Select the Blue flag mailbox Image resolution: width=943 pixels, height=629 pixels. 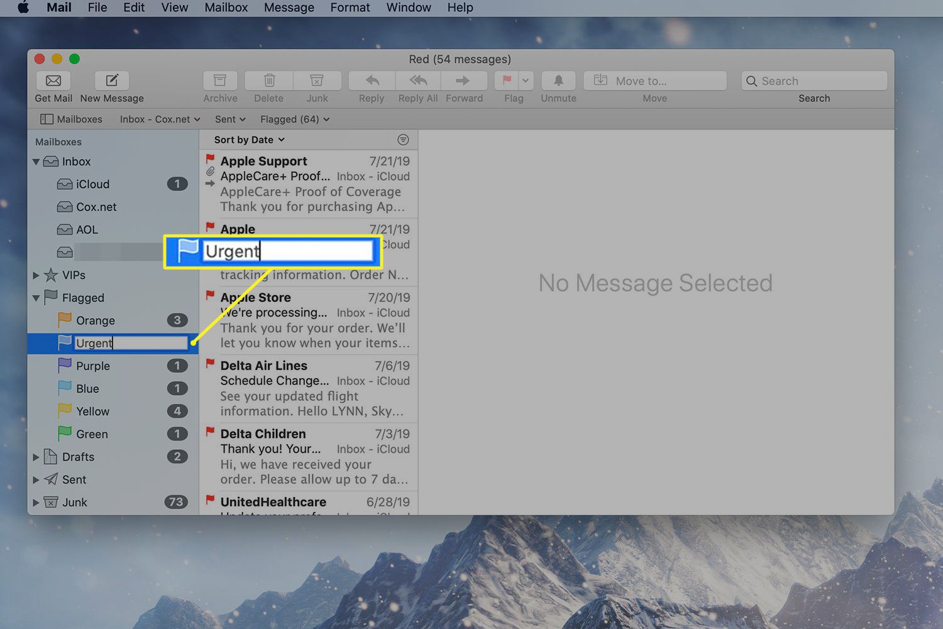coord(113,389)
